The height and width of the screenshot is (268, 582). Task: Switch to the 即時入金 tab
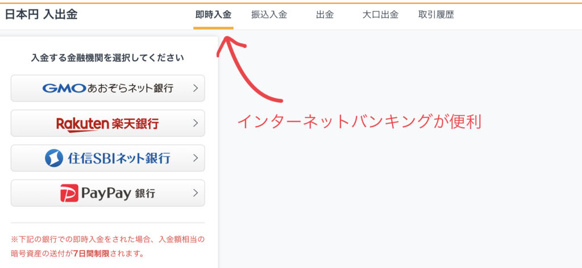[214, 15]
